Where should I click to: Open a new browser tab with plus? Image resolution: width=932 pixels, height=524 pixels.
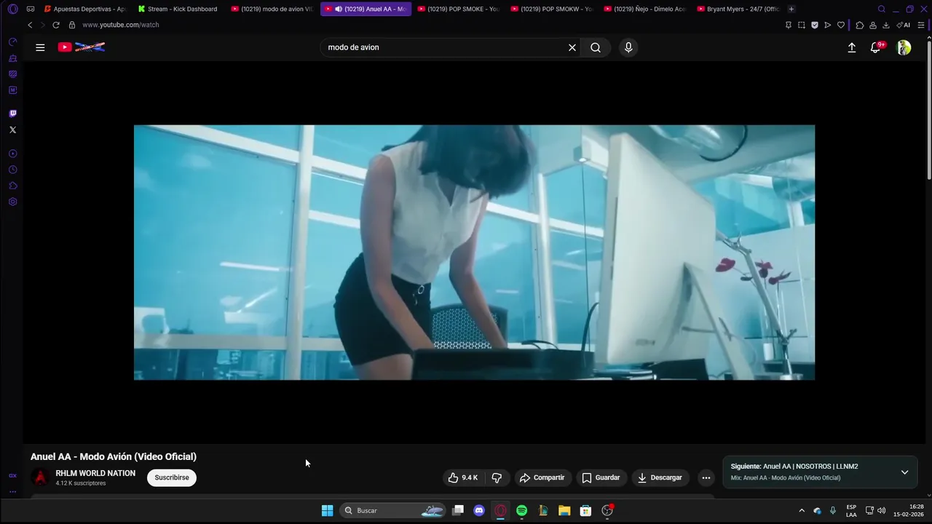791,9
